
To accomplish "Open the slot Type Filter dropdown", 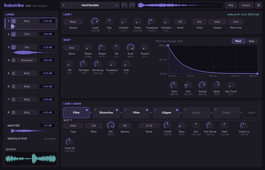I will click(73, 126).
